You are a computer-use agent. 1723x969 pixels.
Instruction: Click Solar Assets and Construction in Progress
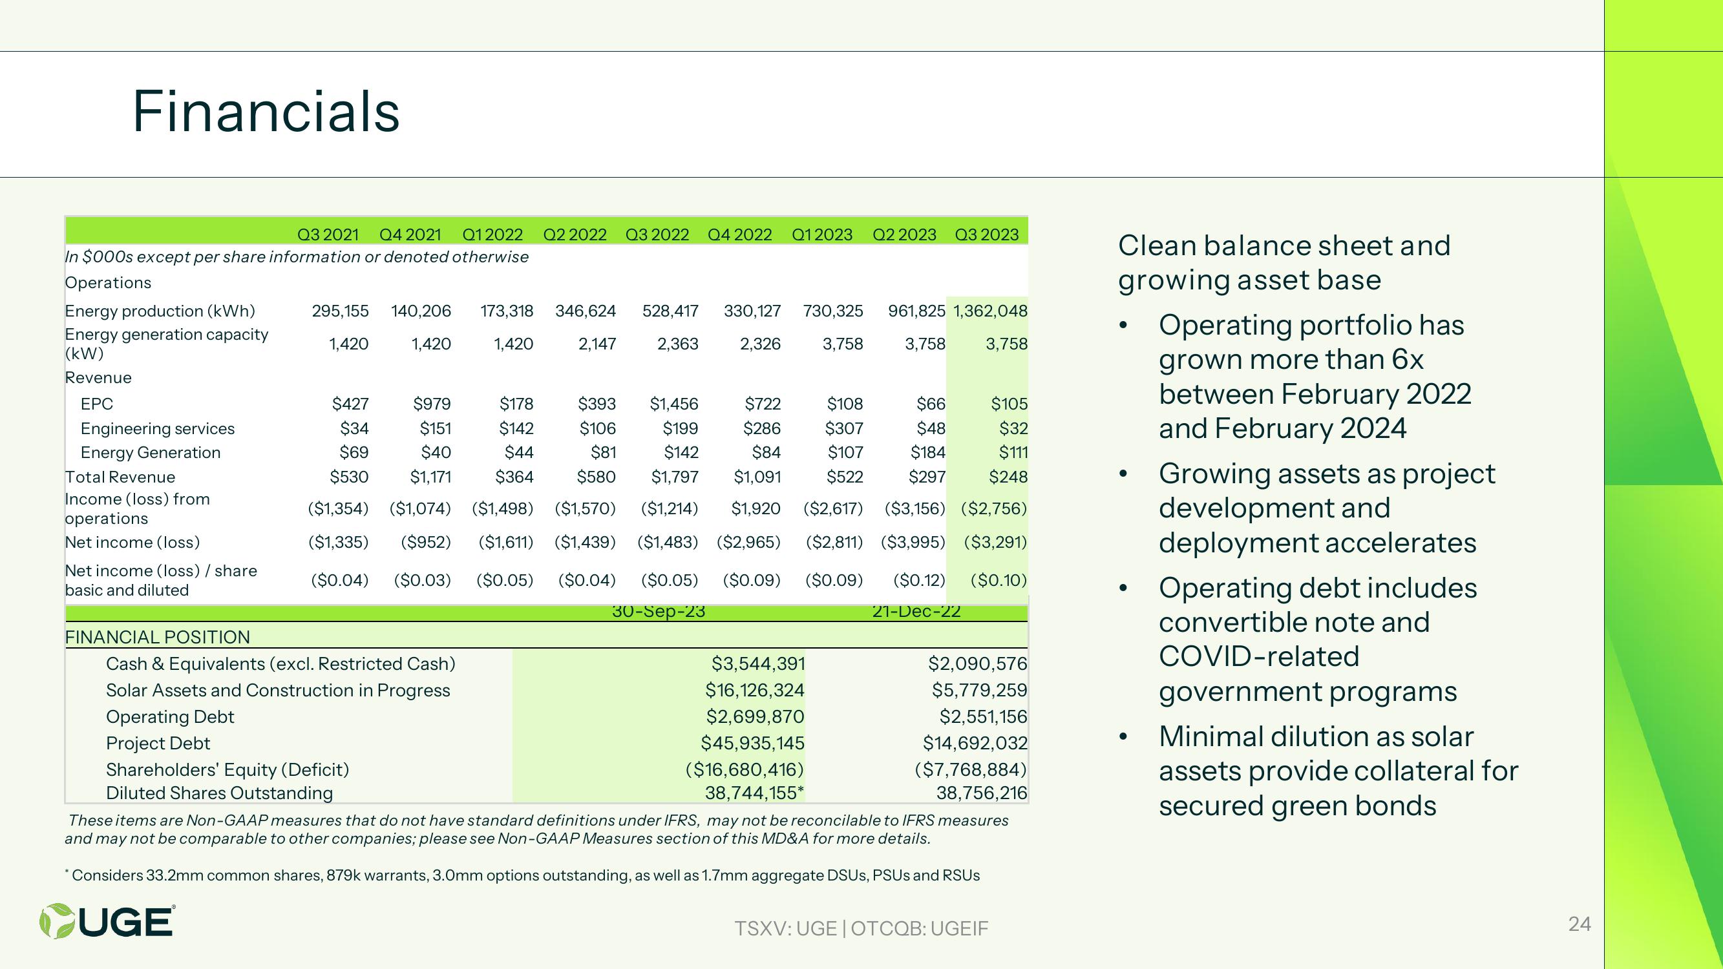[x=279, y=690]
